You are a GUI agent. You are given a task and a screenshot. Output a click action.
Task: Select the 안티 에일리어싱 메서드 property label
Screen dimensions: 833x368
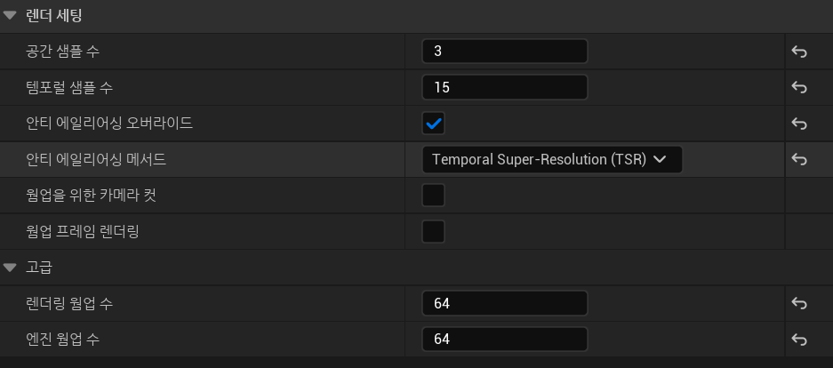point(96,160)
